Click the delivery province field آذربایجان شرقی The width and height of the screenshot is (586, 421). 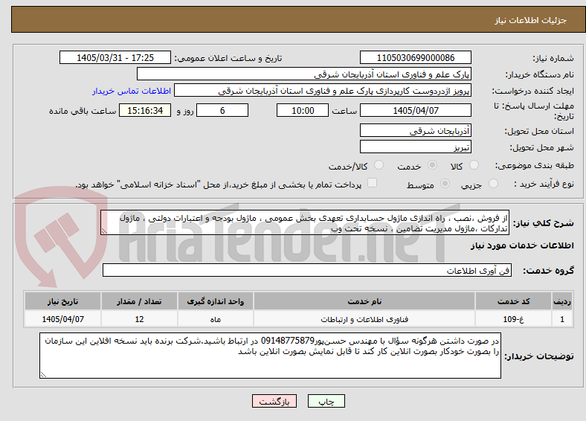(415, 130)
